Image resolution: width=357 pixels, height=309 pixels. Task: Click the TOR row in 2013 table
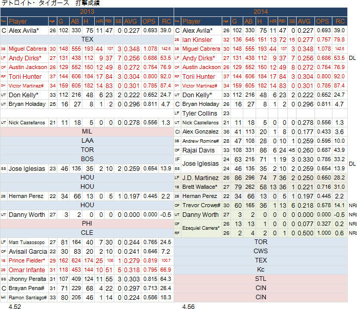coord(87,150)
